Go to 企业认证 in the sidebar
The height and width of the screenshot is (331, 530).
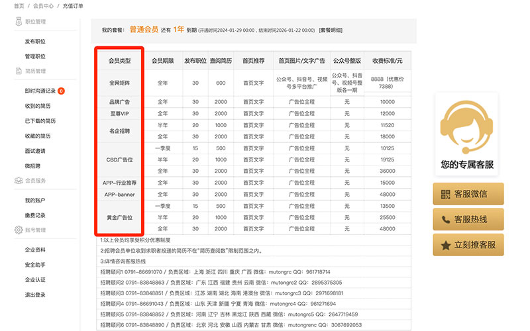coord(35,279)
